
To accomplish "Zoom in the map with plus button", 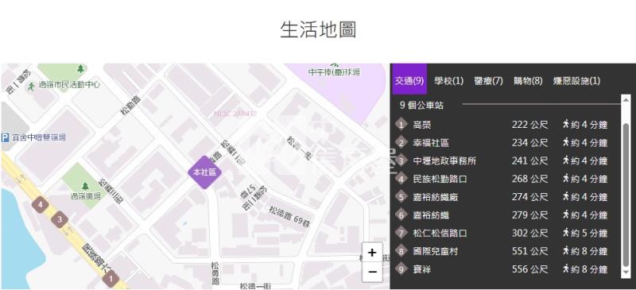I will click(372, 253).
